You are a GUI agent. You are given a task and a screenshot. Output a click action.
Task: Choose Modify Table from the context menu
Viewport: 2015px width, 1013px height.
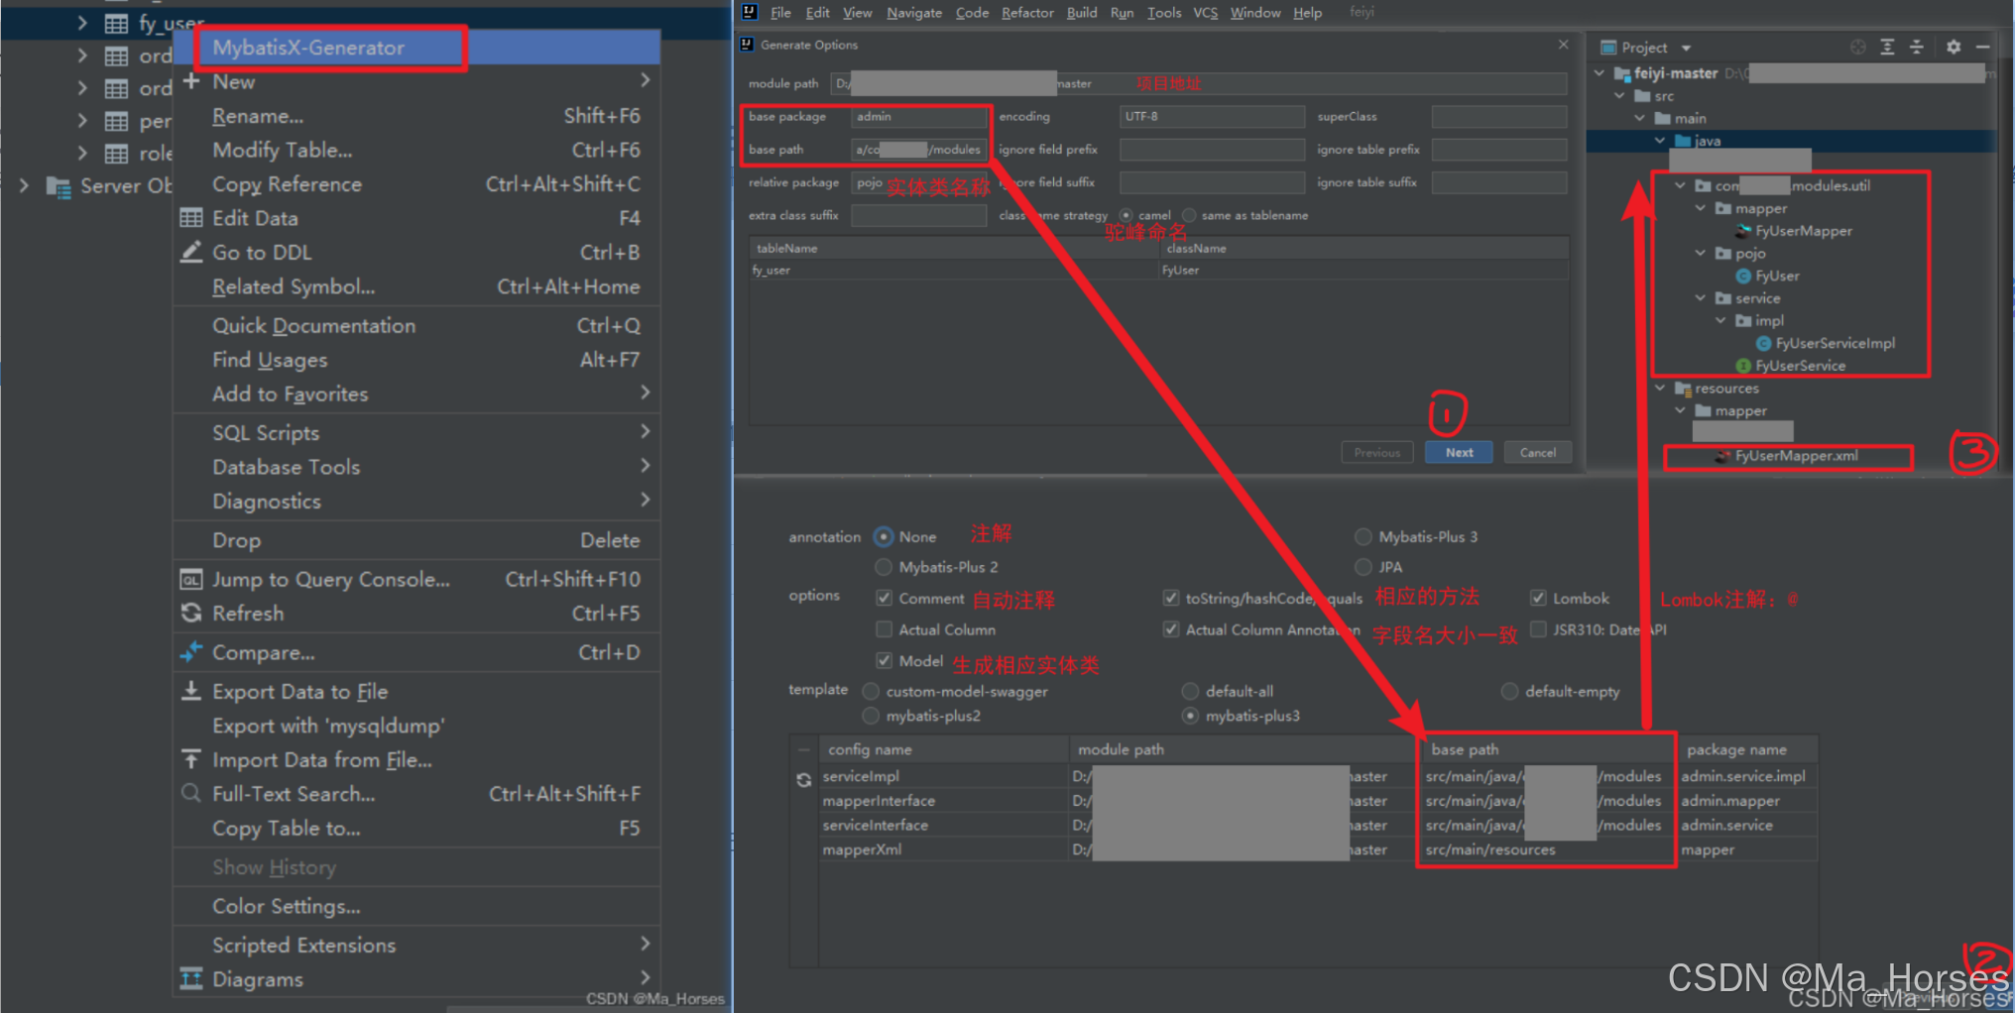coord(282,150)
